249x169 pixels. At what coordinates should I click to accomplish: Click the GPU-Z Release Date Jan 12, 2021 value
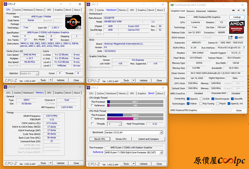194,32
